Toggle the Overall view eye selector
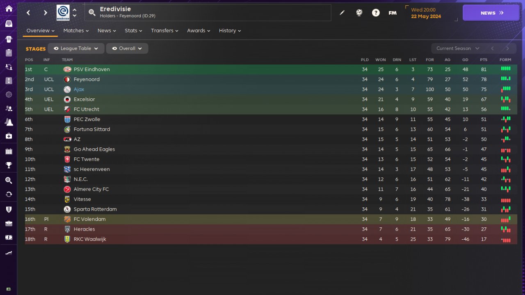 tap(127, 48)
